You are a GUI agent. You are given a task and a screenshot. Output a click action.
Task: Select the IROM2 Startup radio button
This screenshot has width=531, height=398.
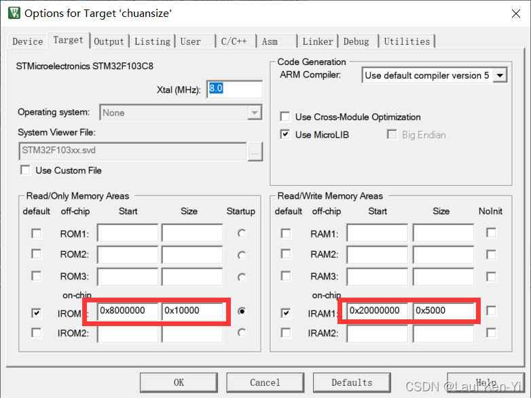pyautogui.click(x=242, y=333)
